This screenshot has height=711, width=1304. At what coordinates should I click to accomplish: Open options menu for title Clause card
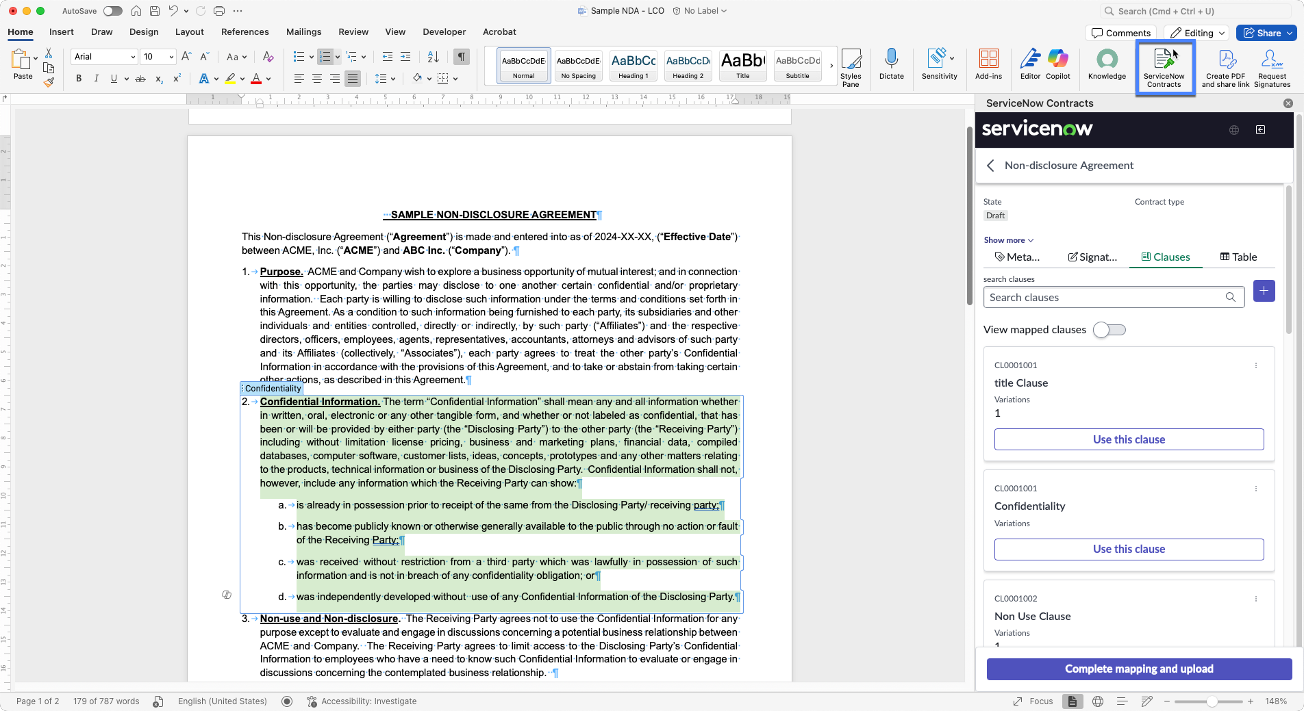[x=1256, y=365]
